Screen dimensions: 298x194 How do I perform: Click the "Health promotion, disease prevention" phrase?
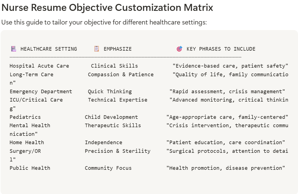pyautogui.click(x=226, y=168)
